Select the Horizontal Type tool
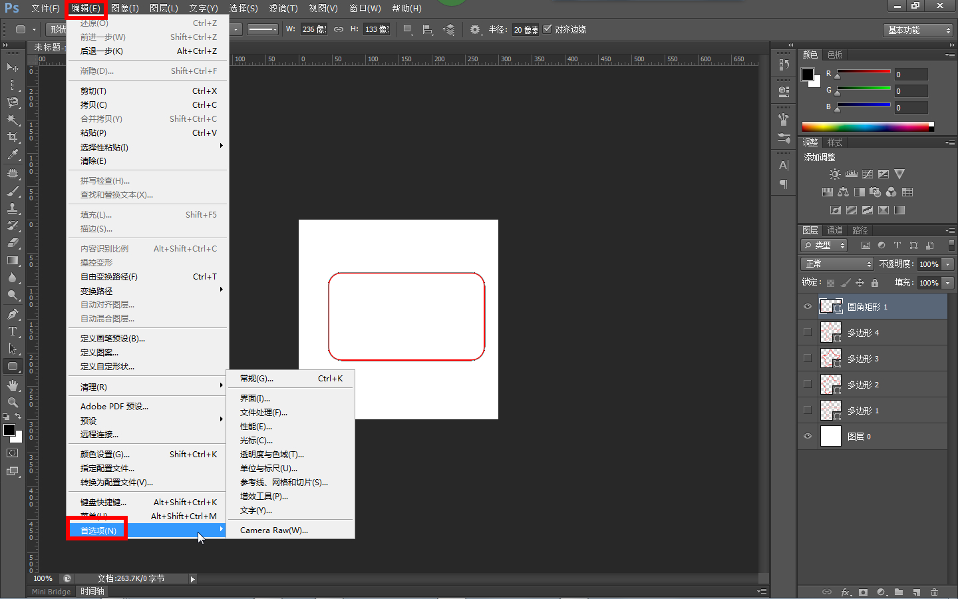This screenshot has width=958, height=599. (13, 331)
